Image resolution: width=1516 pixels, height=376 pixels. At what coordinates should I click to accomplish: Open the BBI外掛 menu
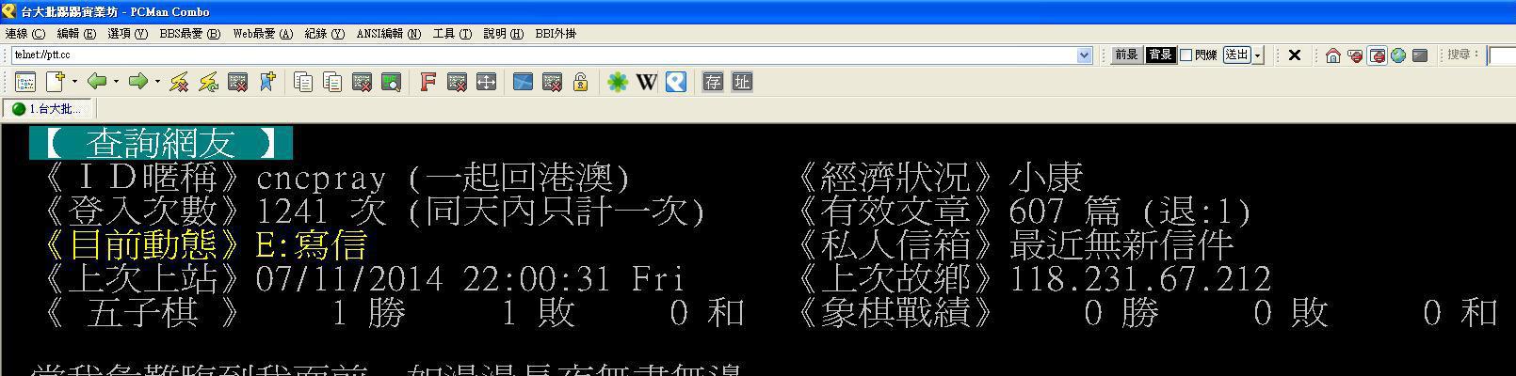point(556,34)
